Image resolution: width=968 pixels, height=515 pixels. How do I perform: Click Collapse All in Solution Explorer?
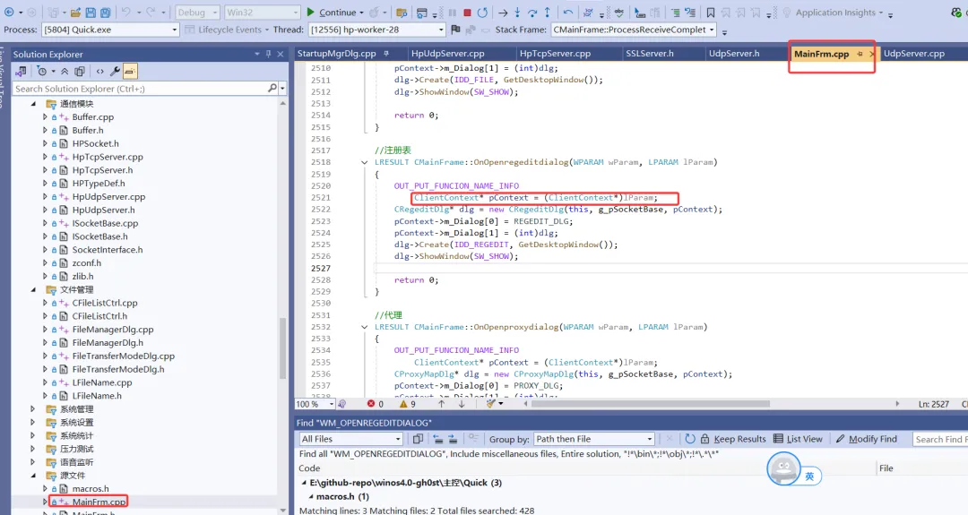tap(65, 72)
